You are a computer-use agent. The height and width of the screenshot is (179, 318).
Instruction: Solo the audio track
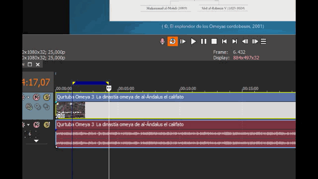coord(47,125)
